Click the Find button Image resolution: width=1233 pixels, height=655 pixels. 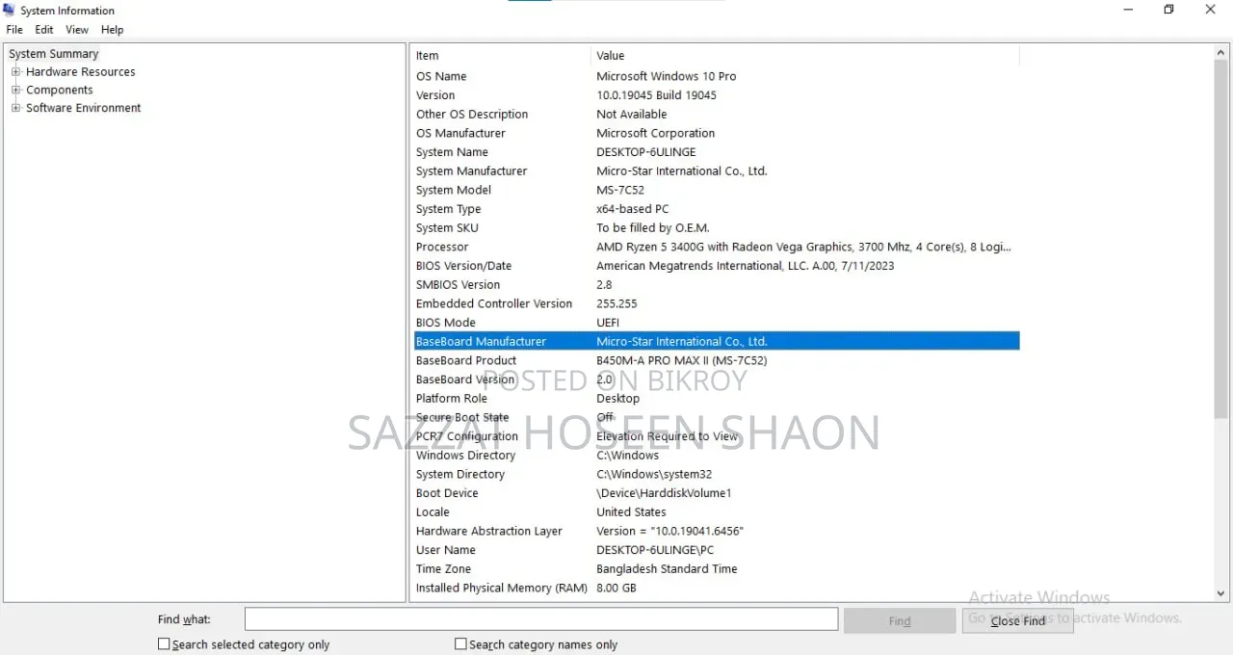pos(900,621)
